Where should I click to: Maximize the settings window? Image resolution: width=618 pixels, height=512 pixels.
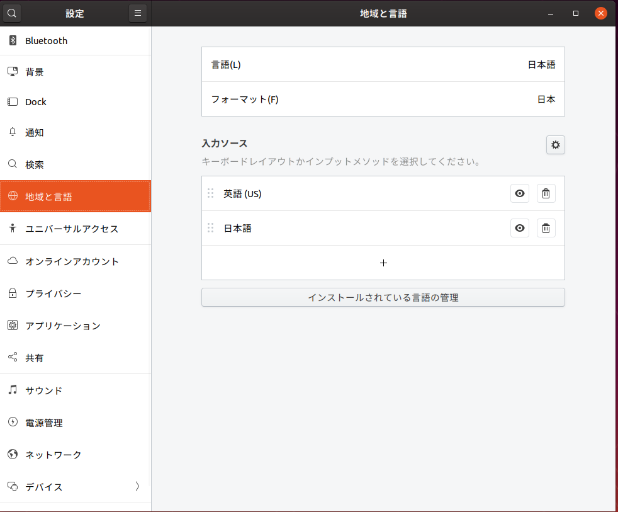point(576,13)
